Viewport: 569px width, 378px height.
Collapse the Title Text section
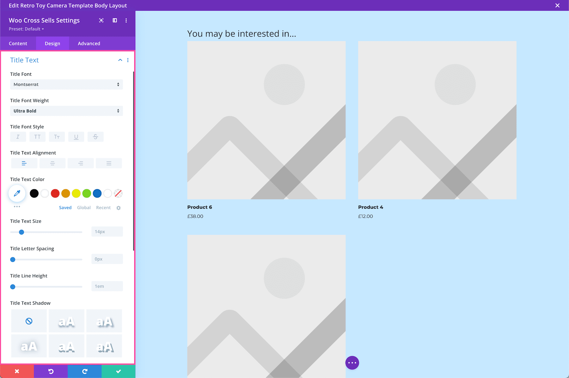[120, 60]
